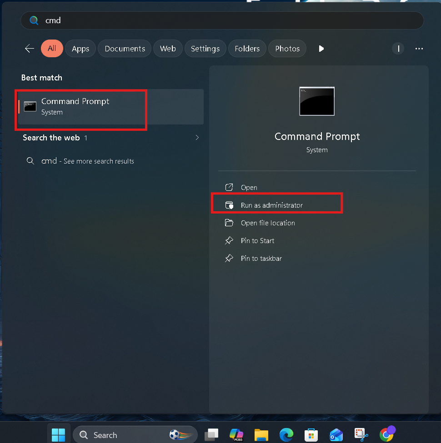This screenshot has width=441, height=443.
Task: Switch to the Apps filter tab
Action: coord(80,49)
